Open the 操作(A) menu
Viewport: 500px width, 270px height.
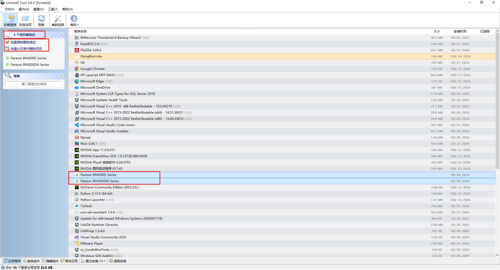click(x=24, y=9)
